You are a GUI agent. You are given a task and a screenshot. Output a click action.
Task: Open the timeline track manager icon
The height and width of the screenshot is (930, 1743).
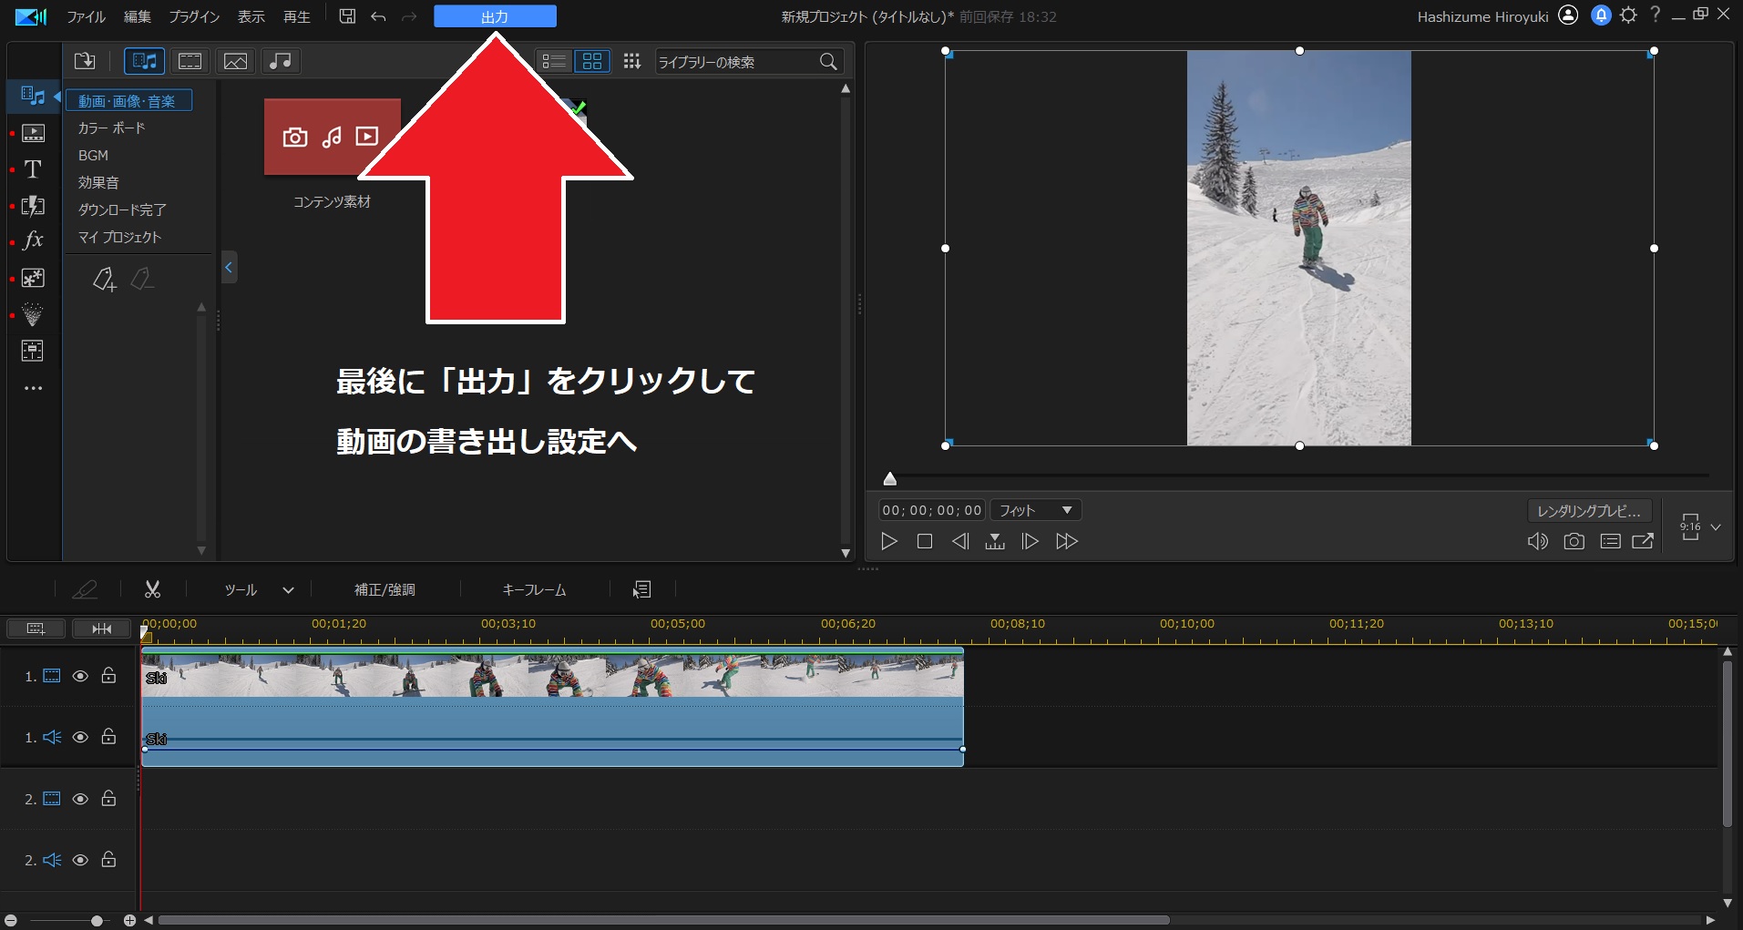(36, 629)
